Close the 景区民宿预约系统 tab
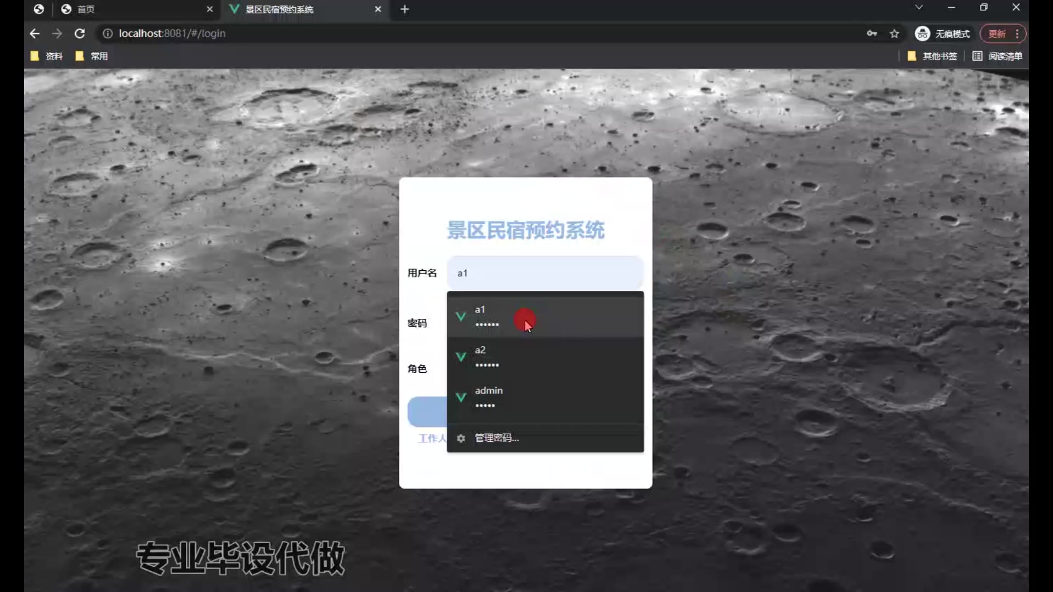1053x592 pixels. [x=378, y=9]
